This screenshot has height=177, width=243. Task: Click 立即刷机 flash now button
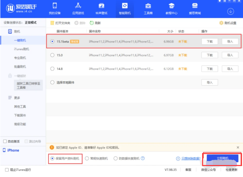tap(222, 158)
